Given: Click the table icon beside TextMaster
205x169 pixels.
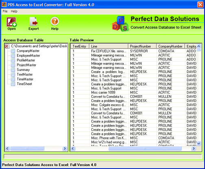Looking at the screenshot, I should click(x=13, y=75).
